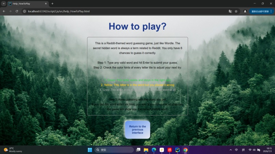Click the Grey hint line text

point(137,90)
